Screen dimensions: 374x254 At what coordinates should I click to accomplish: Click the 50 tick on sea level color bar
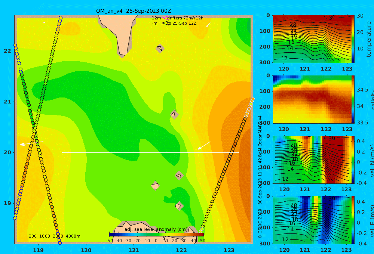202,241
